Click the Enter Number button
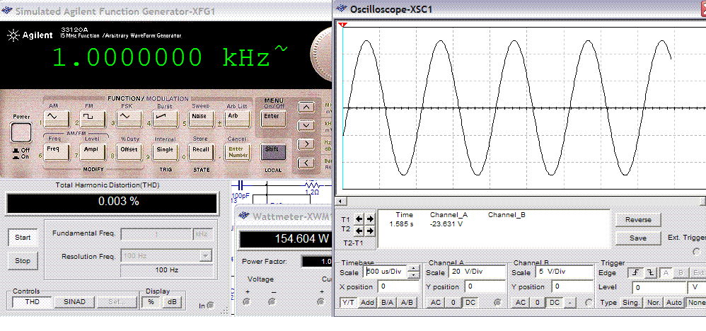Viewport: 706px width, 331px height. tap(237, 151)
